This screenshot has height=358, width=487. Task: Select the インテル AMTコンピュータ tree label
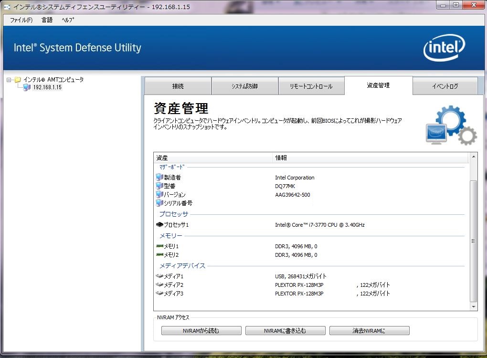pos(53,80)
